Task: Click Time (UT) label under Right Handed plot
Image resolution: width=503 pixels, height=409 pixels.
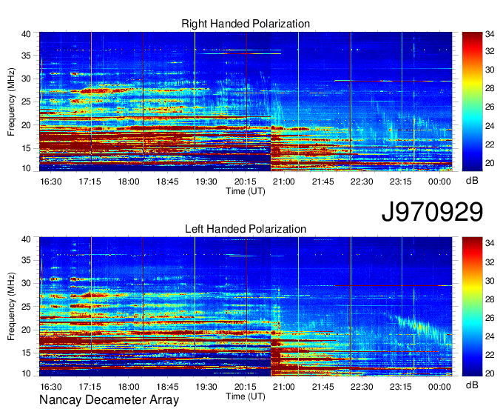Action: 246,191
